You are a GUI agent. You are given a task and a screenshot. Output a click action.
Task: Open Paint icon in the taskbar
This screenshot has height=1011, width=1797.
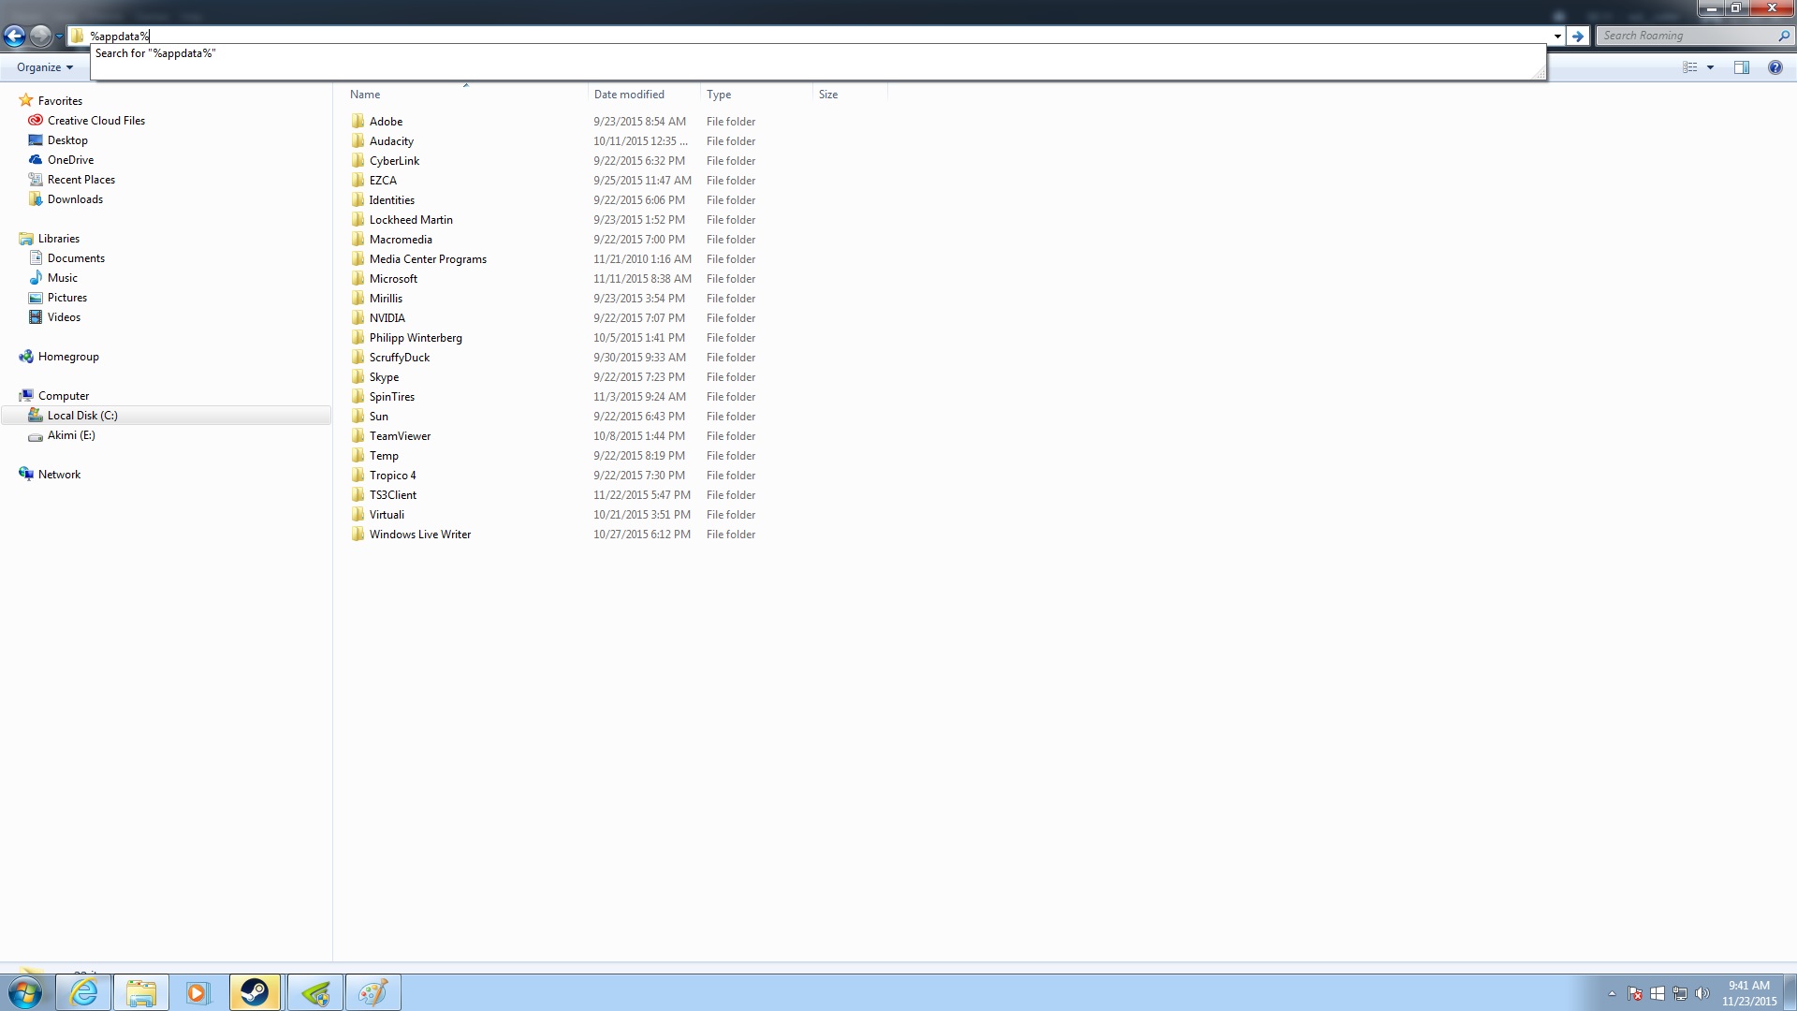pos(373,992)
